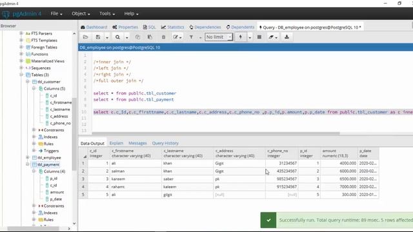The image size is (413, 232).
Task: Select tbl_customer table icon in tree
Action: tap(34, 82)
